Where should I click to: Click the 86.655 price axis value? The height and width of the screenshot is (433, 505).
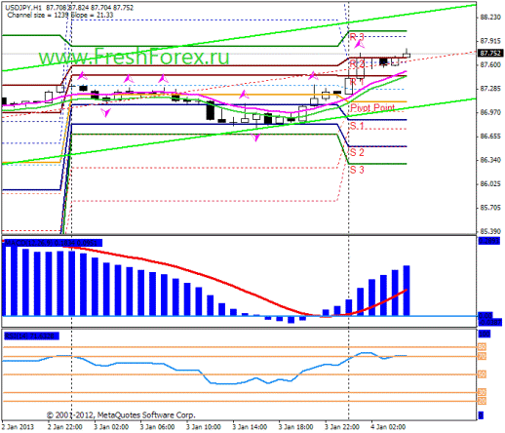point(490,137)
